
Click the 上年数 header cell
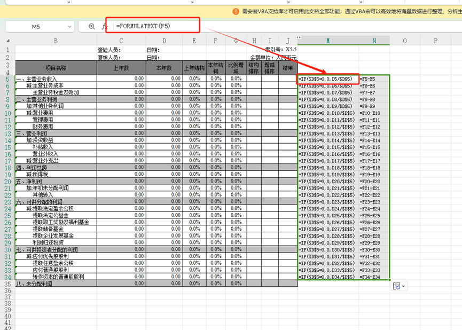pyautogui.click(x=121, y=68)
